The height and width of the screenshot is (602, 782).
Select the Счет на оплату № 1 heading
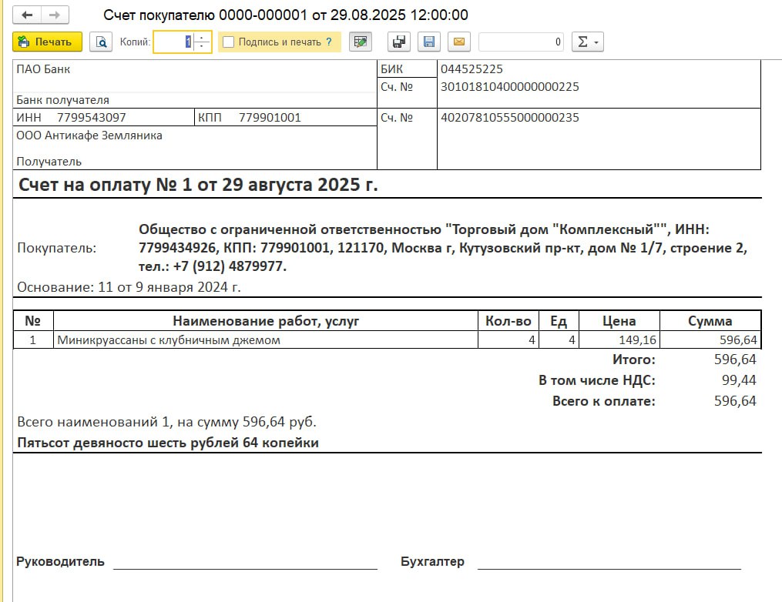[198, 185]
